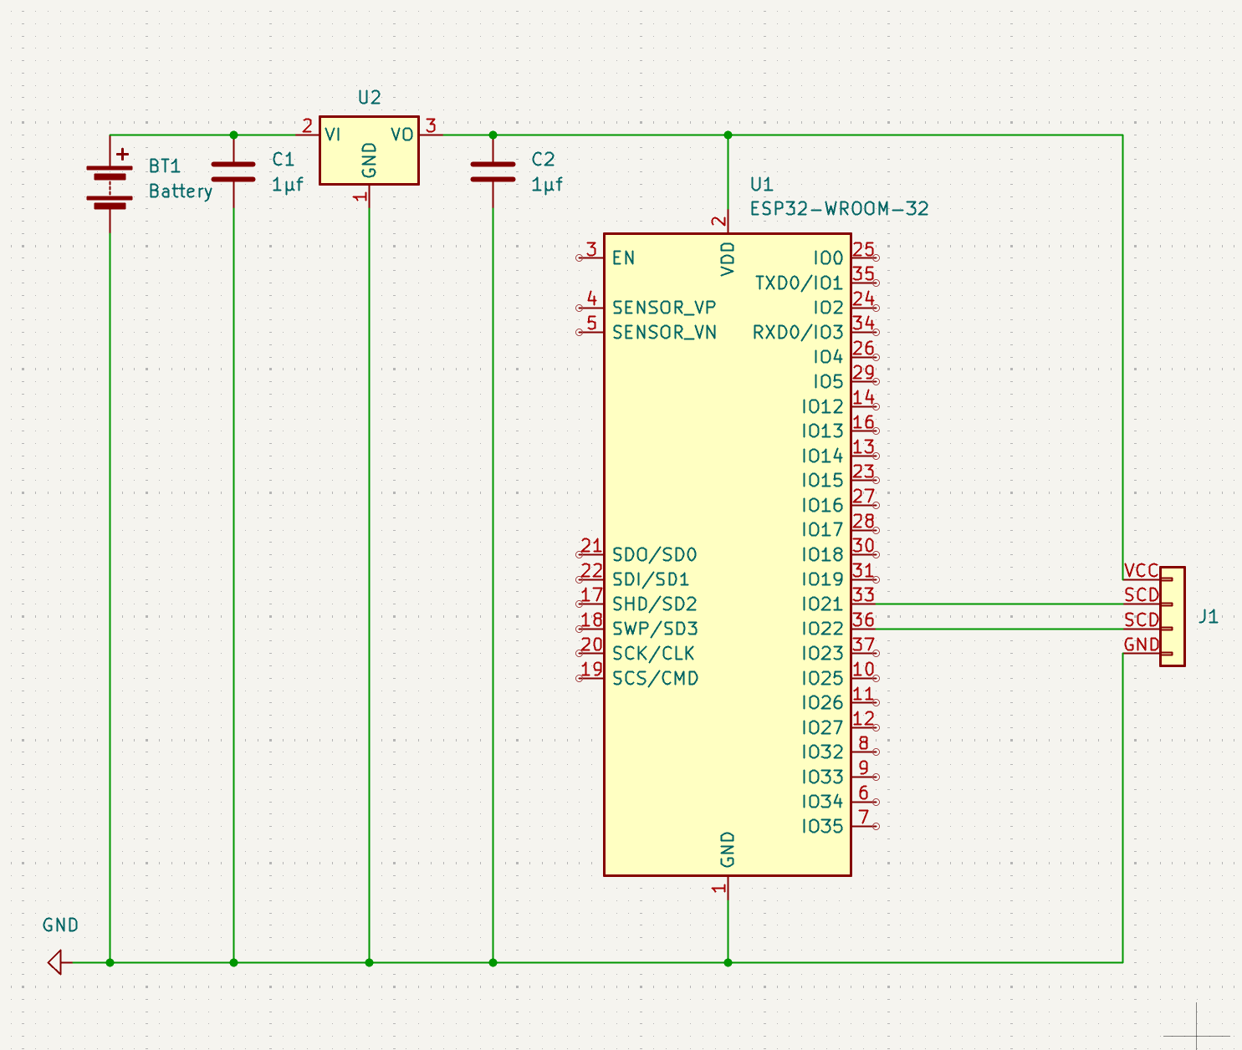Click the 1µf value under C2
This screenshot has width=1242, height=1050.
click(x=547, y=184)
